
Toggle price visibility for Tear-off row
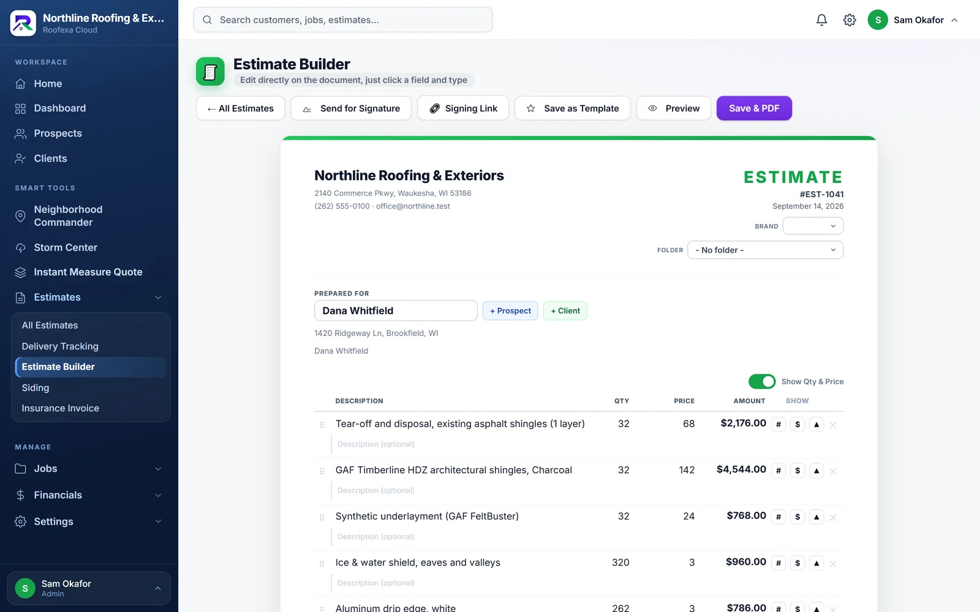click(x=797, y=424)
